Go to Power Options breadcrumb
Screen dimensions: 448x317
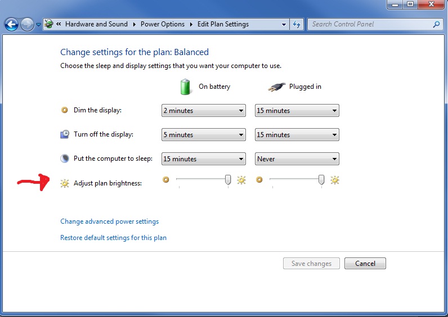pos(163,24)
